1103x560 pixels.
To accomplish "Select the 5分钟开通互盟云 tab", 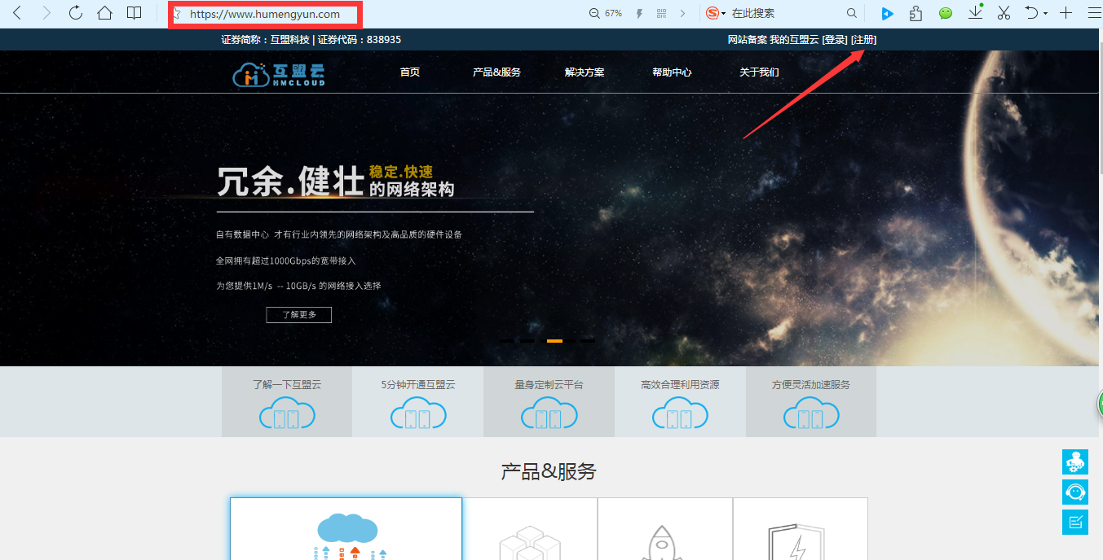I will click(x=418, y=401).
